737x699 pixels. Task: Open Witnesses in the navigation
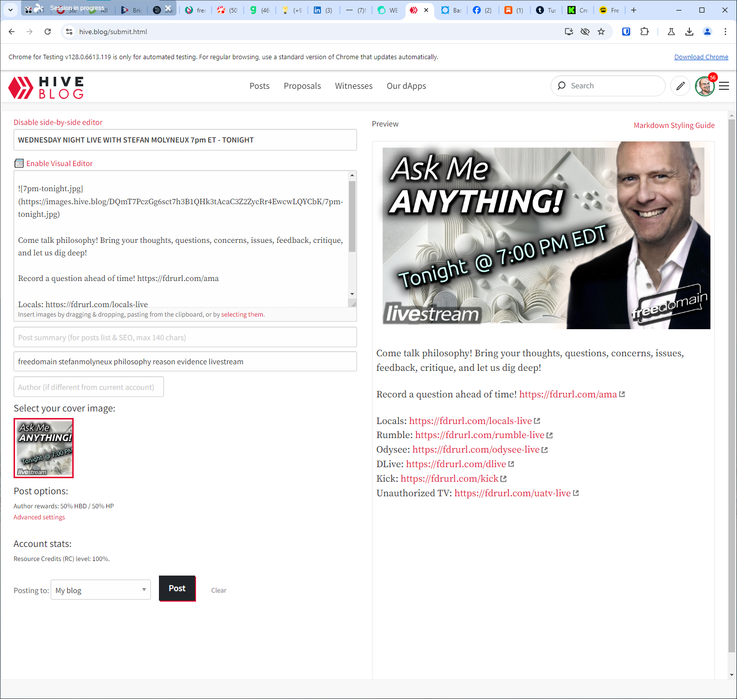354,86
